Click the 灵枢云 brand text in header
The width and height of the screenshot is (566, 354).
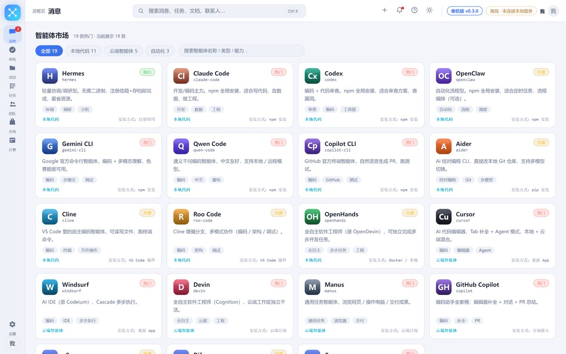(38, 11)
